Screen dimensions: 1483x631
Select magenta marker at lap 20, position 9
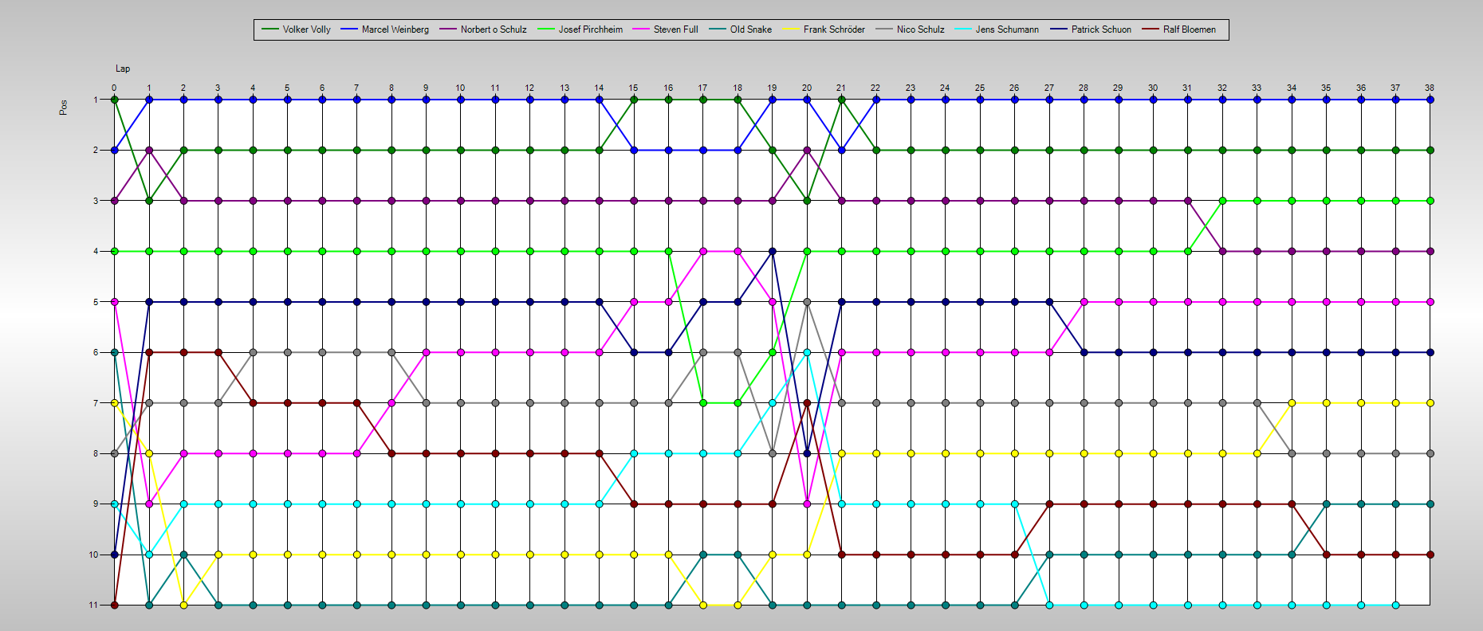(807, 504)
